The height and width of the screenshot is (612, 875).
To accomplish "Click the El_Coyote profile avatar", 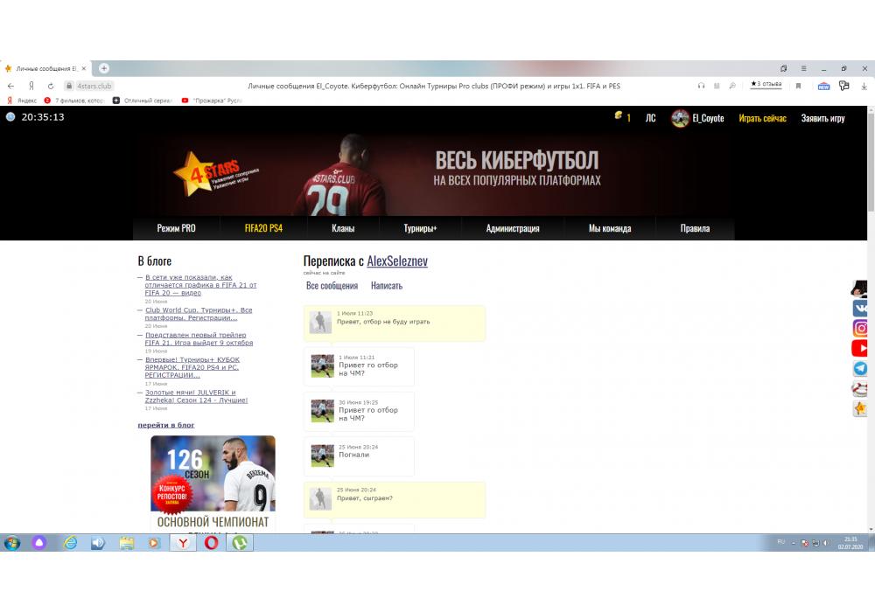I will pyautogui.click(x=680, y=118).
